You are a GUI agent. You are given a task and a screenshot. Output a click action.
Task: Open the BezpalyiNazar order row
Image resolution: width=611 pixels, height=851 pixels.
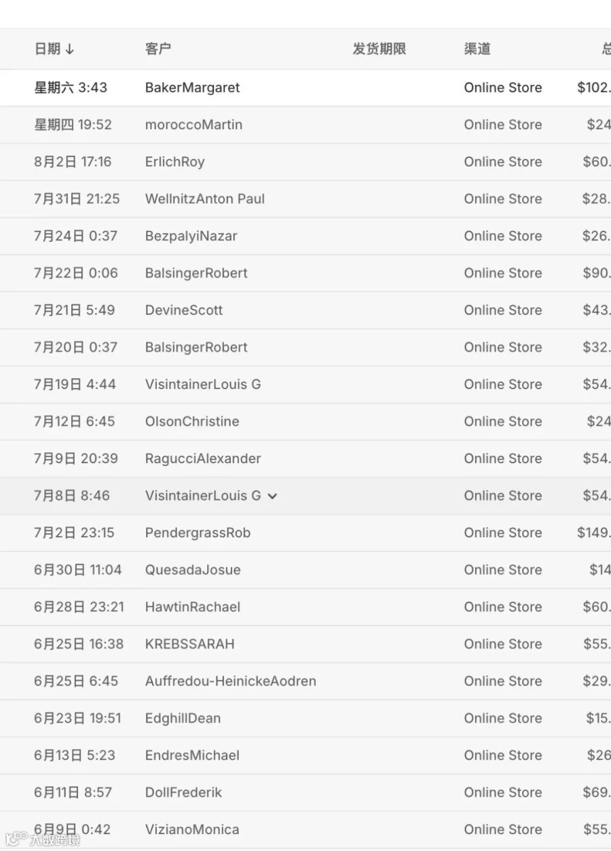tap(305, 236)
